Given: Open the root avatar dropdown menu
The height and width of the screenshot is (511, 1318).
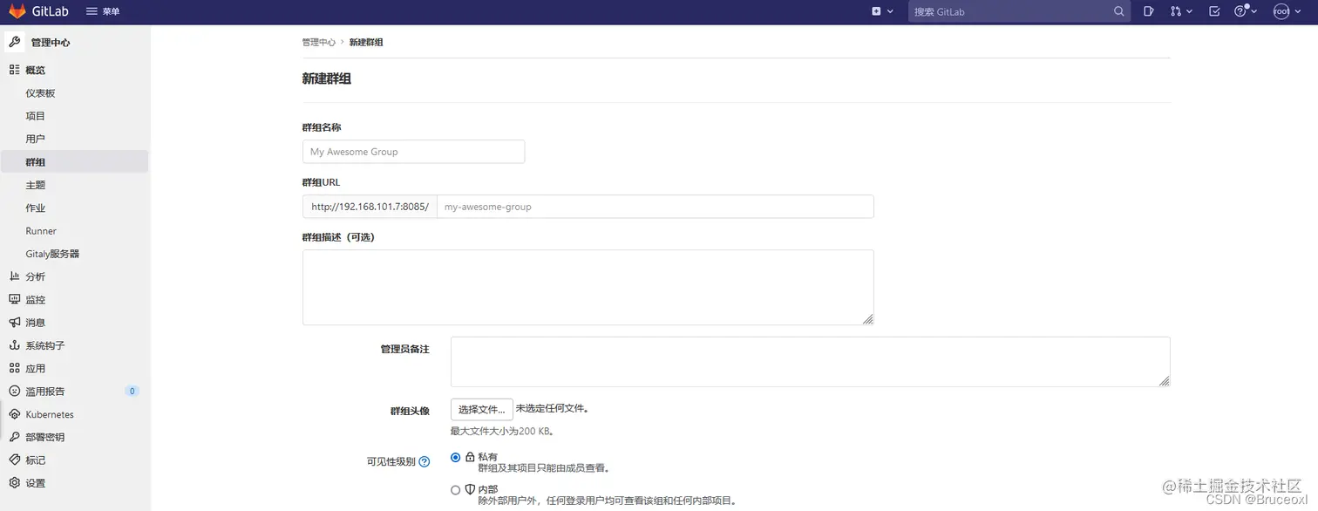Looking at the screenshot, I should pos(1283,11).
